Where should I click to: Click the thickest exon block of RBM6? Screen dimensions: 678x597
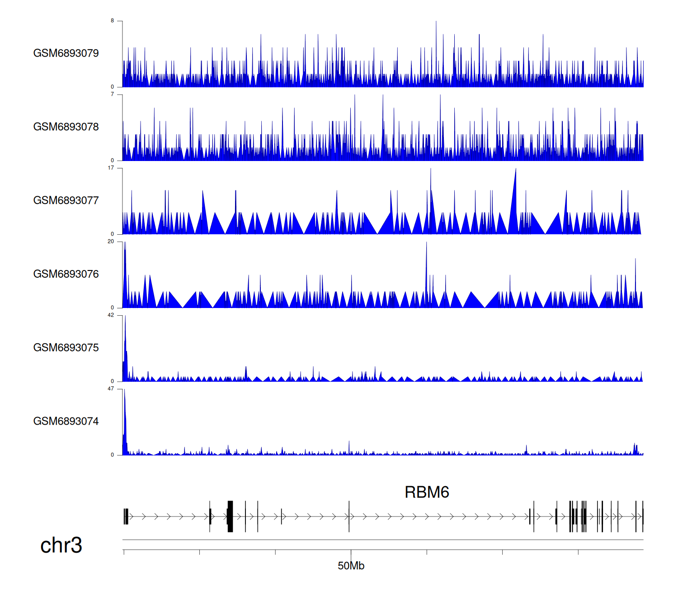[230, 516]
